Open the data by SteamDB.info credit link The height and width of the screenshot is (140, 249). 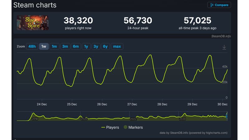(193, 133)
